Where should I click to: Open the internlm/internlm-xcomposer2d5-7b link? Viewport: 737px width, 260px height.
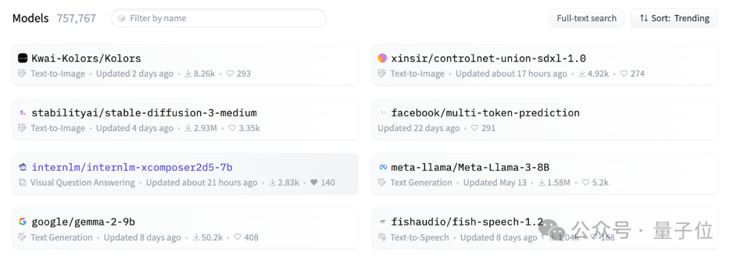[132, 167]
